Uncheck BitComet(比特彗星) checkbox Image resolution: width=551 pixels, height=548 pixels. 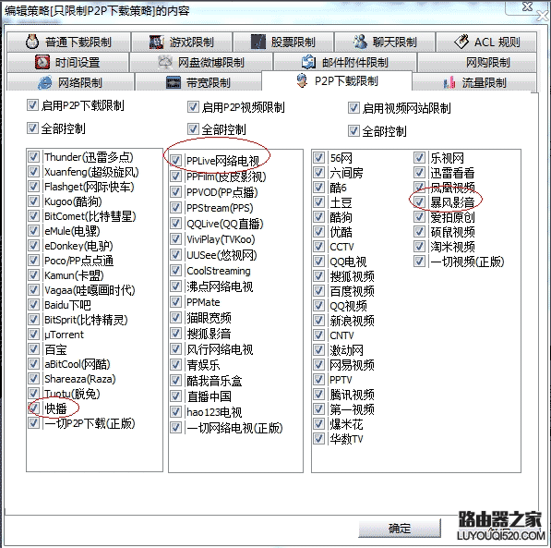[x=34, y=215]
